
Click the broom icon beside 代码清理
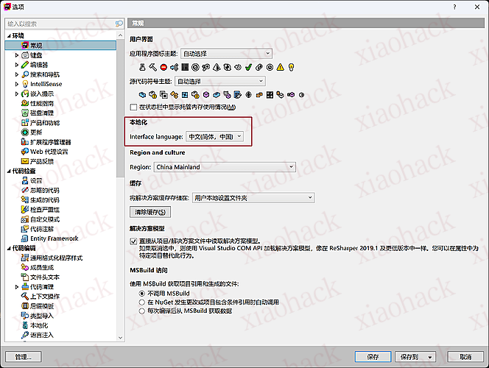25,287
